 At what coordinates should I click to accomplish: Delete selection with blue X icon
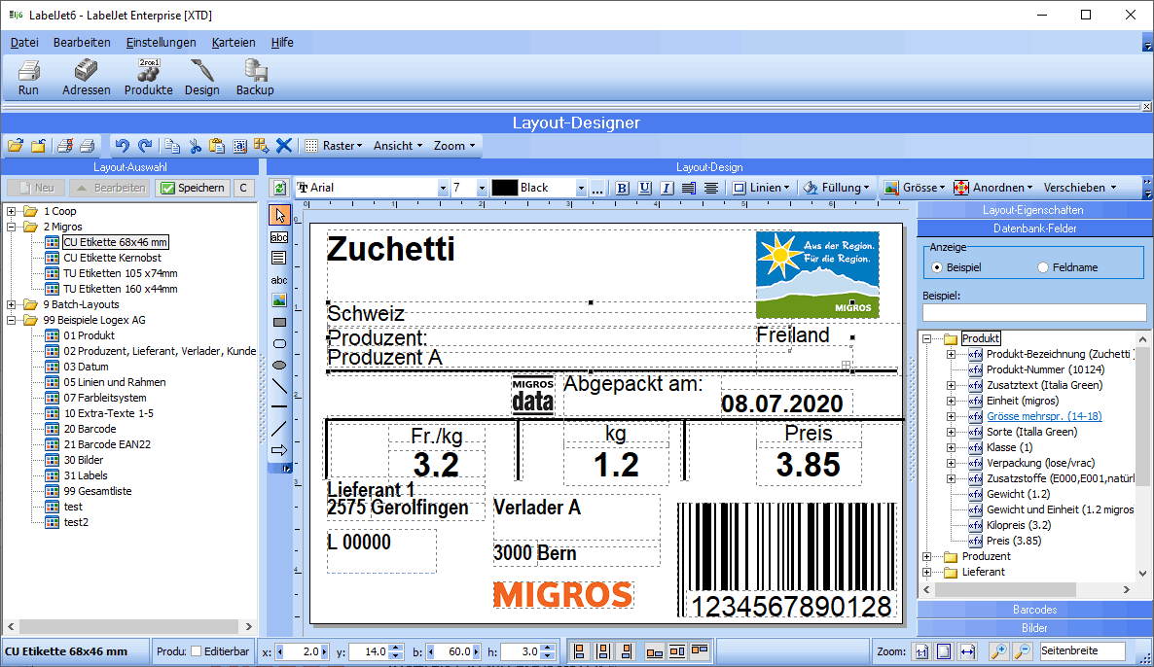pyautogui.click(x=284, y=146)
